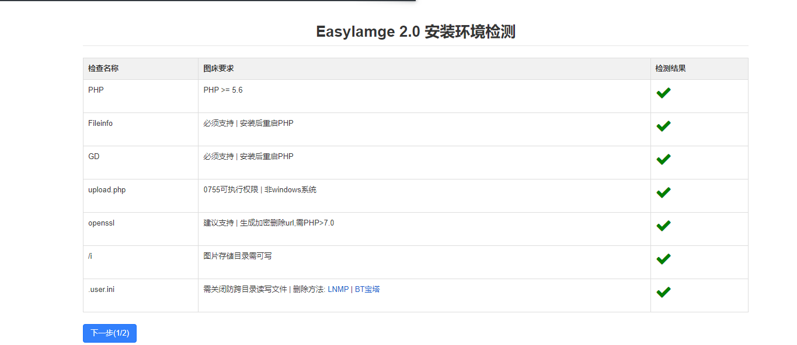
Task: Click the GD row's green checkmark
Action: tap(663, 159)
